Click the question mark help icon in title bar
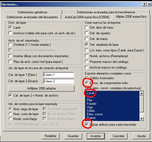Viewport: 152px width, 142px height. (x=144, y=4)
